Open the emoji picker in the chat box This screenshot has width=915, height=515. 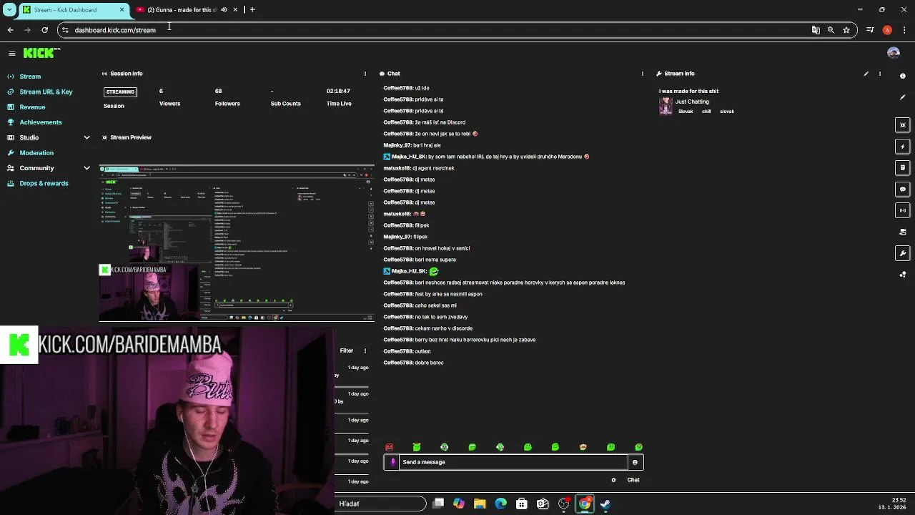tap(635, 462)
